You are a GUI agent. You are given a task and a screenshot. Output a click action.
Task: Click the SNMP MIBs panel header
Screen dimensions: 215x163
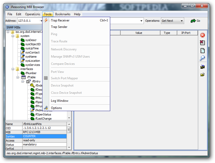(x=24, y=27)
